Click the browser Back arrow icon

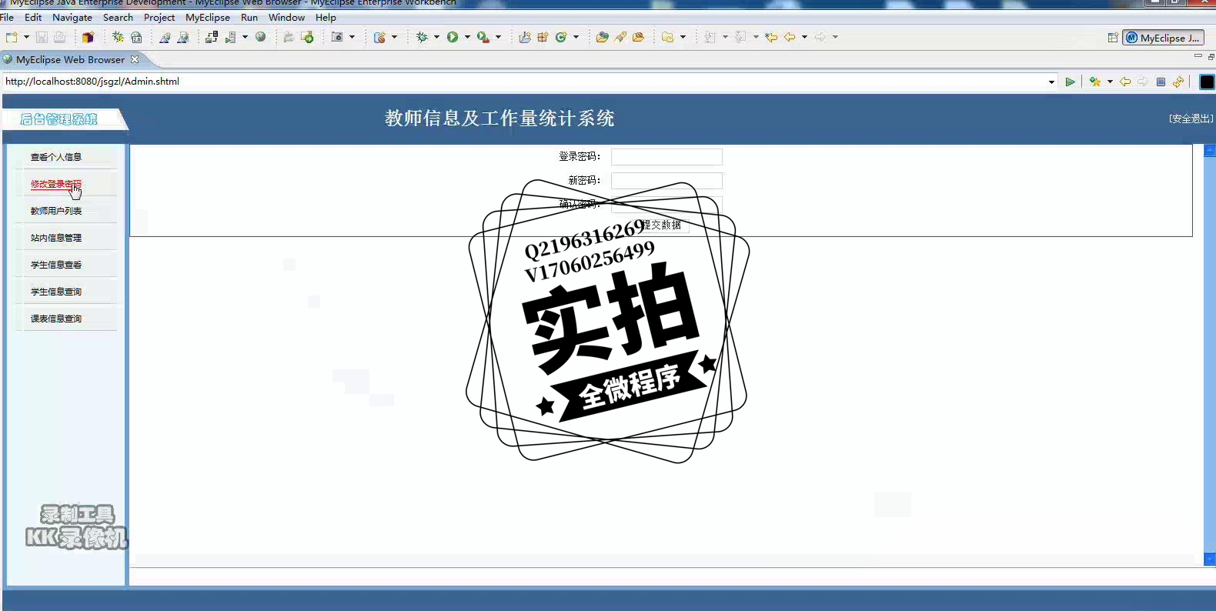[1125, 82]
